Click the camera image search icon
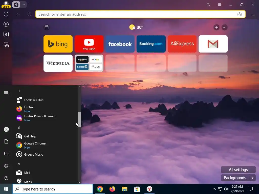Screen dimensions: 259x194 [240, 14]
